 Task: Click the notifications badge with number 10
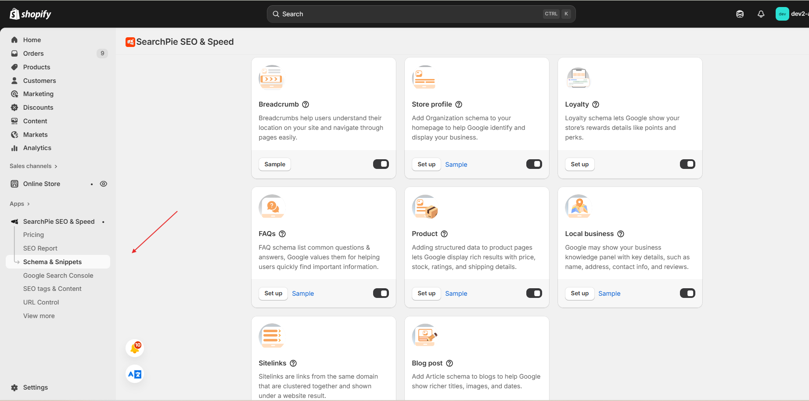pos(136,347)
